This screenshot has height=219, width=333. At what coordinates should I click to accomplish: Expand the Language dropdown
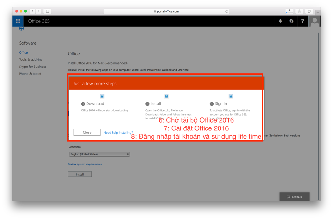coord(99,154)
